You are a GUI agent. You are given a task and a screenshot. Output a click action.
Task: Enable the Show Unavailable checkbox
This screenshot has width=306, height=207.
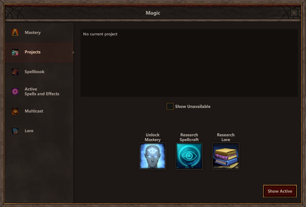[x=170, y=106]
